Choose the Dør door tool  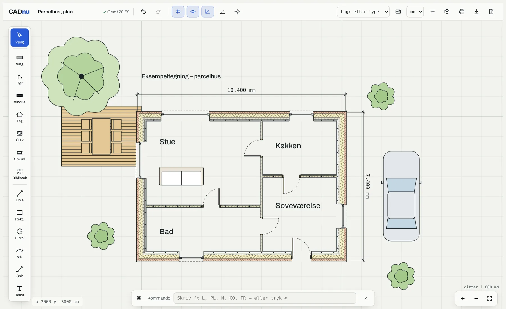point(20,79)
